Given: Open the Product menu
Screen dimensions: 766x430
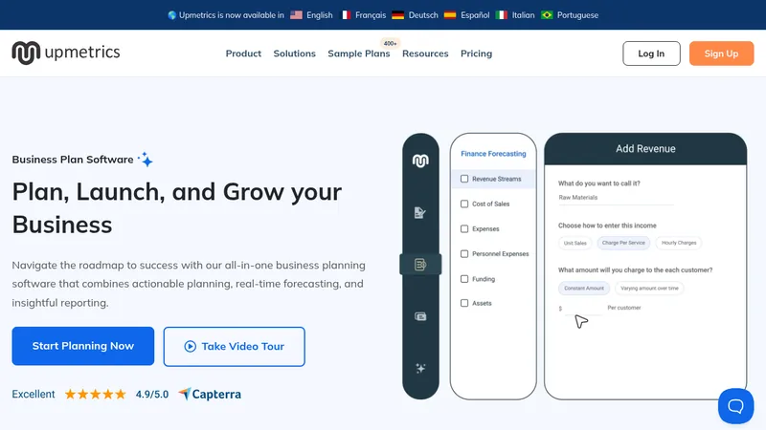Looking at the screenshot, I should (x=243, y=54).
